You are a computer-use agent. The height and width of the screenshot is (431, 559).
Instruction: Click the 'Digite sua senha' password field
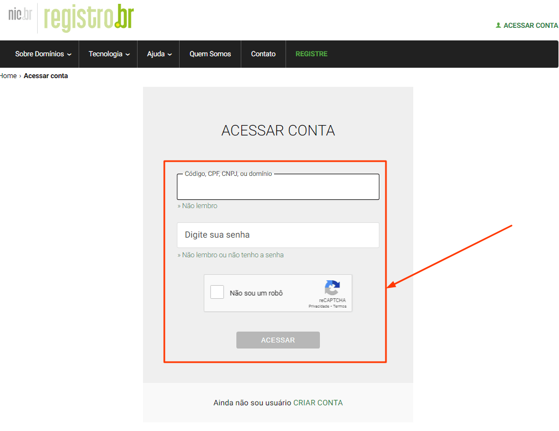coord(278,235)
